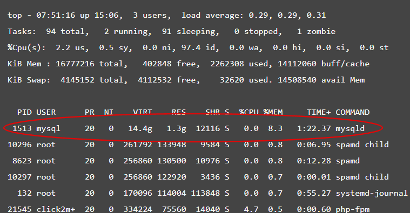
Task: Click the load average values
Action: click(287, 16)
